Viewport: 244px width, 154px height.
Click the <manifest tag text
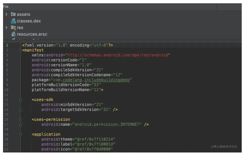pyautogui.click(x=33, y=50)
